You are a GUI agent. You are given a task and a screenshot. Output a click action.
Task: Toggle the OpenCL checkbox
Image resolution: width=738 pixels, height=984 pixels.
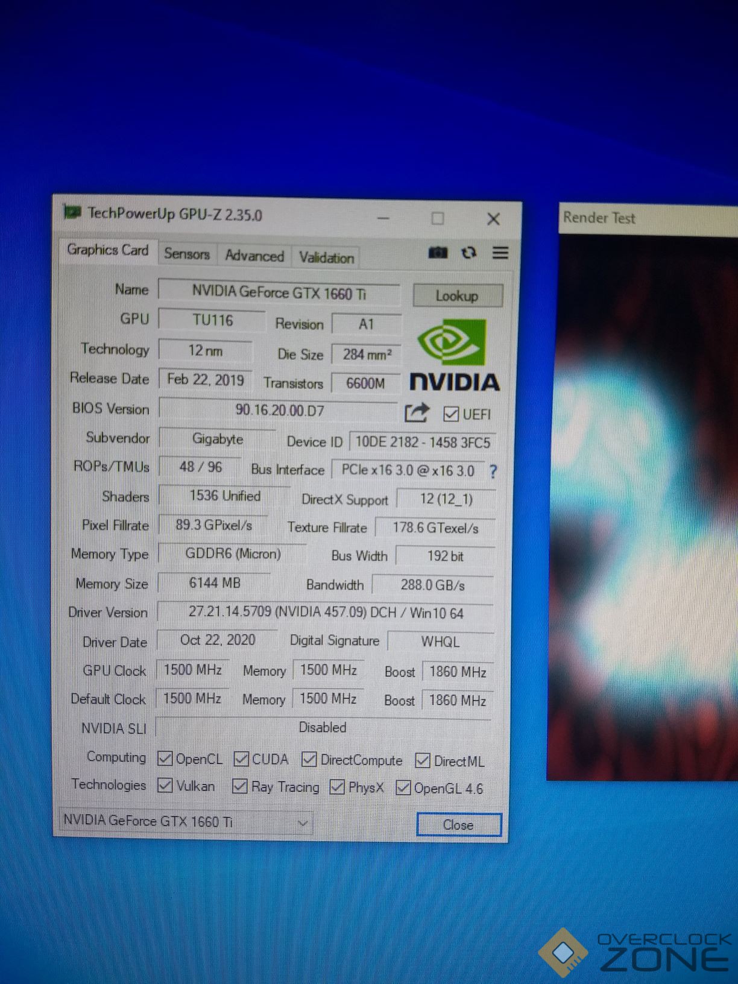tap(165, 758)
